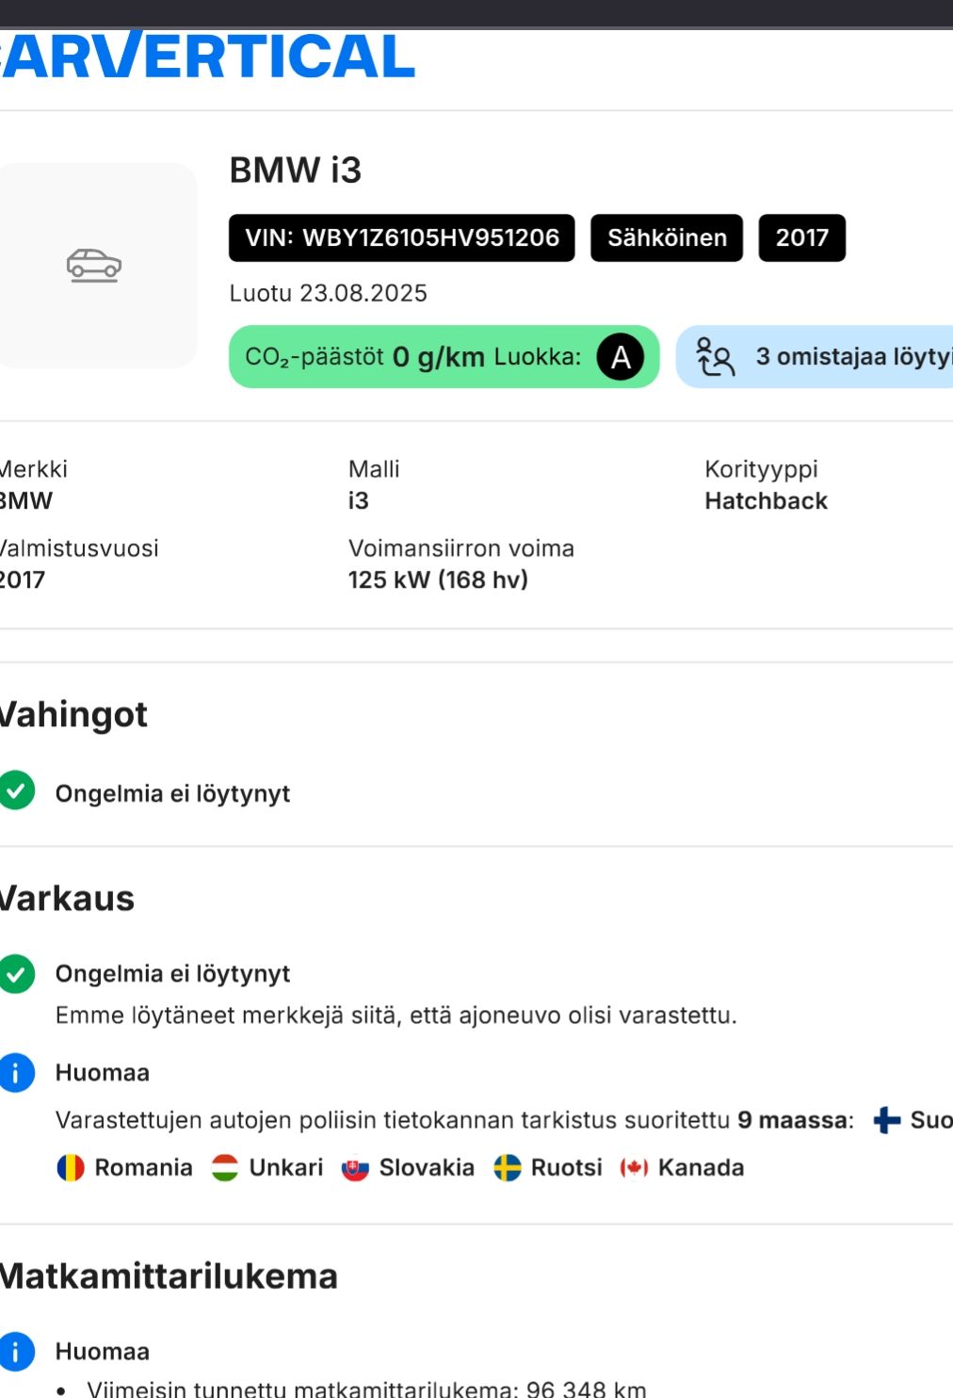Click the 'Voimansiirron voima' label

click(461, 548)
